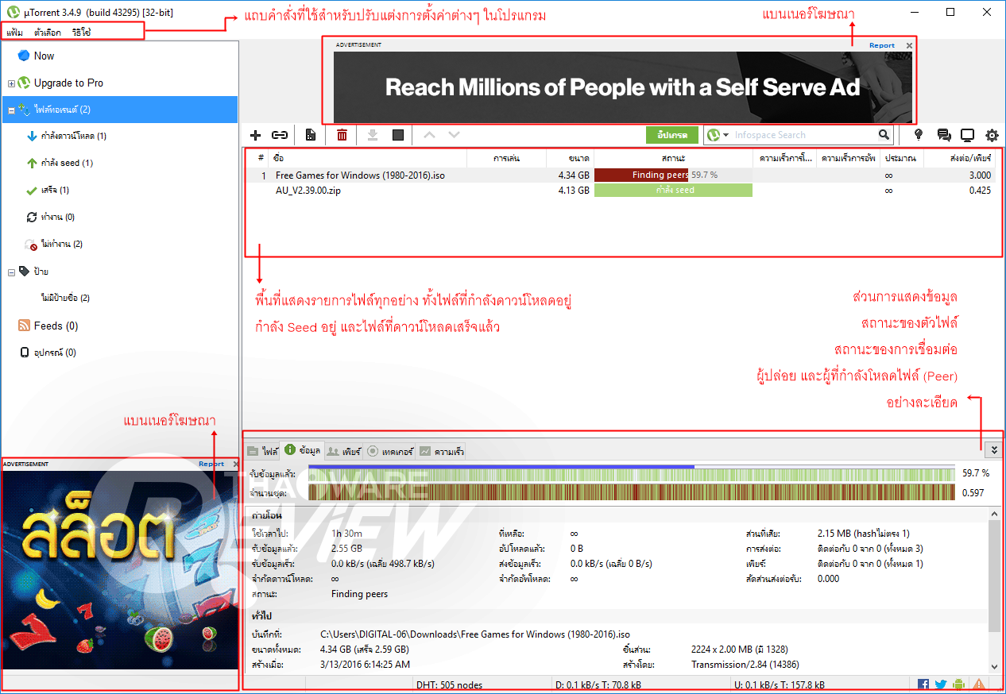Click the Reach Millions ad banner
Viewport: 1006px width, 694px height.
[x=623, y=87]
